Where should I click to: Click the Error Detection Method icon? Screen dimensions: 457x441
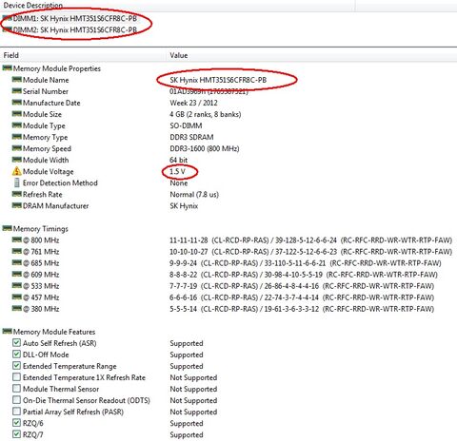tap(17, 182)
